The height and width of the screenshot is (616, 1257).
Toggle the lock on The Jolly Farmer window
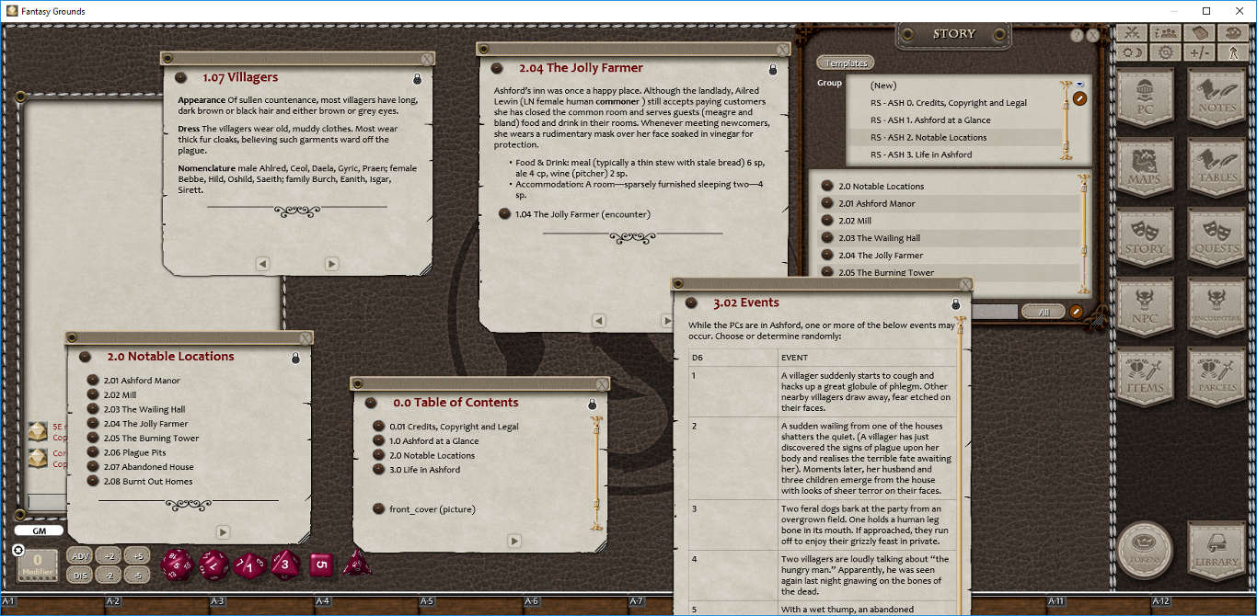click(773, 68)
